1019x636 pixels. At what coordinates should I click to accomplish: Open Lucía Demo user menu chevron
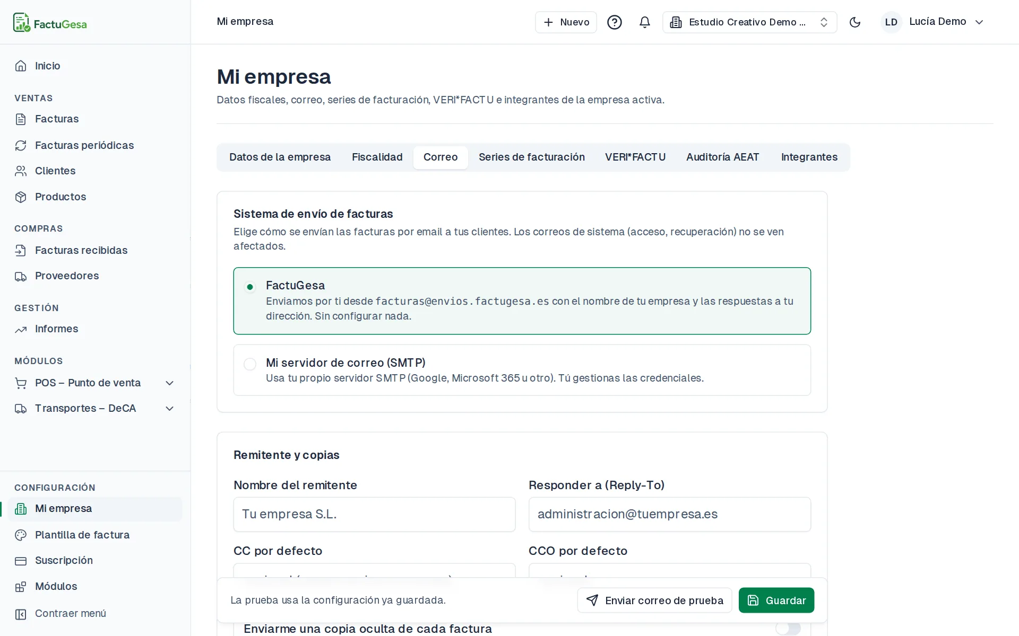tap(980, 22)
